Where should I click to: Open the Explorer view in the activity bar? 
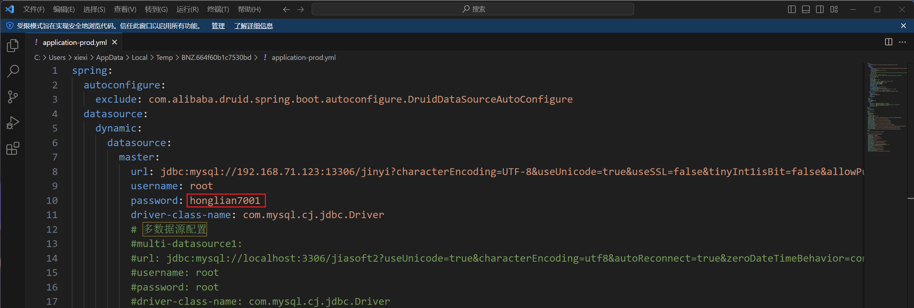13,45
